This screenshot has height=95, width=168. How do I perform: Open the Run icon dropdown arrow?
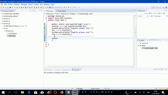point(23,7)
